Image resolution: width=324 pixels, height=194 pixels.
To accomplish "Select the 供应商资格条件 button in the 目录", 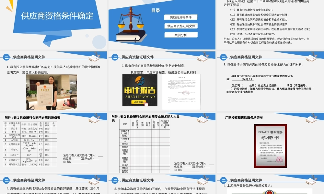I will tap(180, 17).
